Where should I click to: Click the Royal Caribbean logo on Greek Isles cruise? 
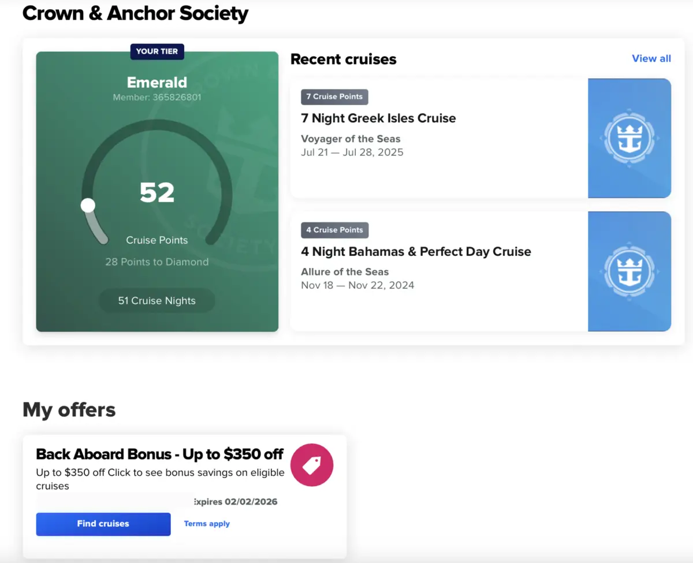[629, 139]
